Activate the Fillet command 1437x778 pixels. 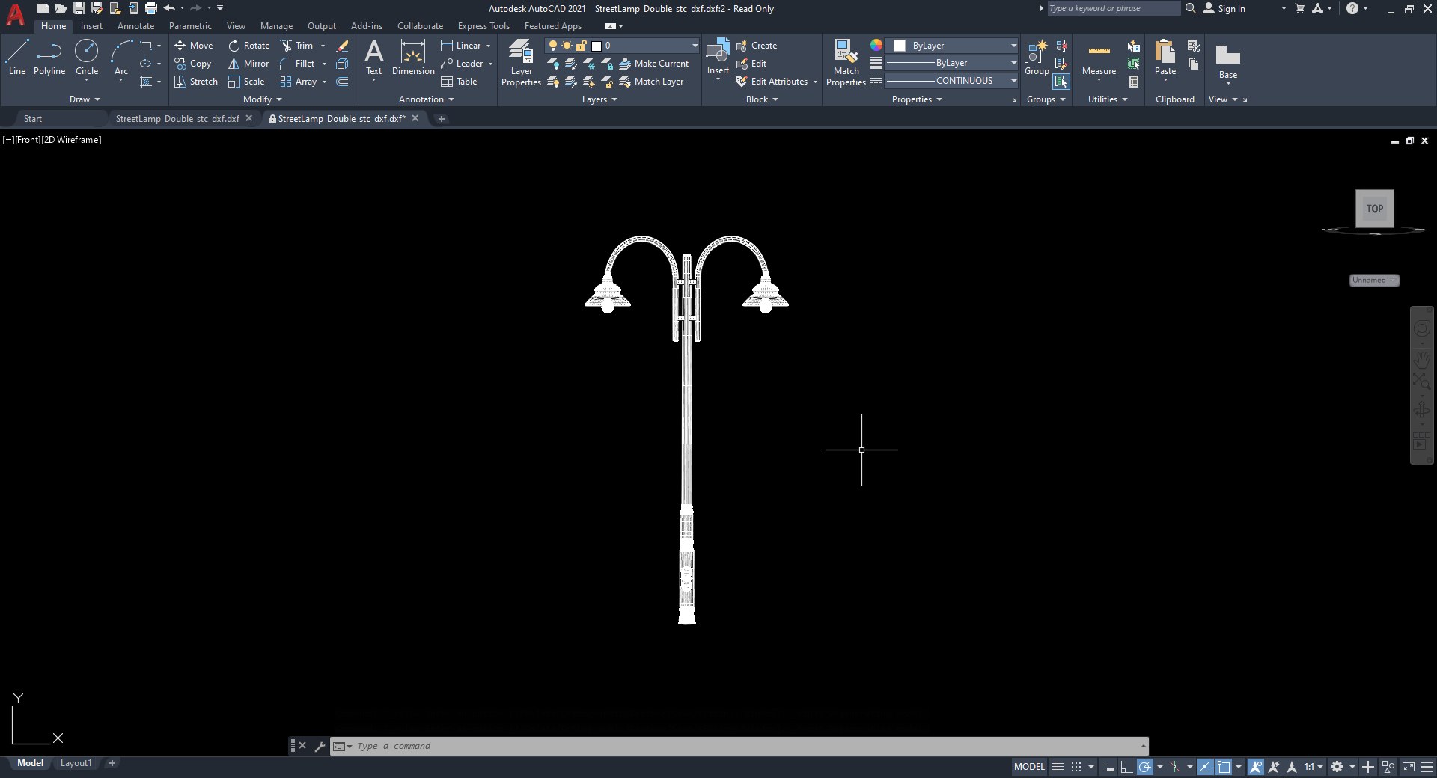coord(297,64)
